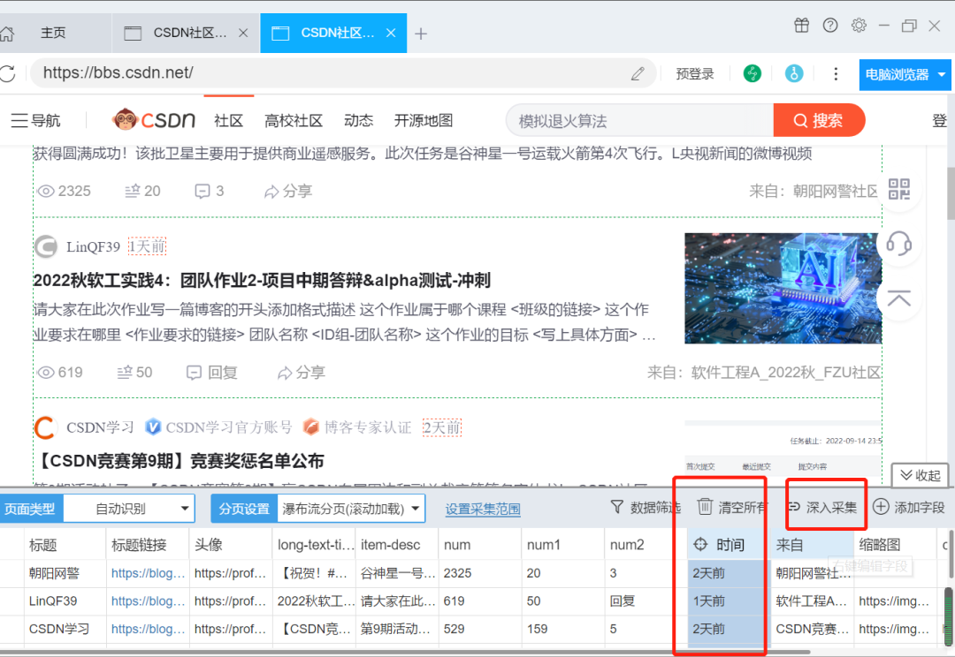The width and height of the screenshot is (955, 657).
Task: Click the cell 朝阳网警 in 标题 column
Action: [65, 573]
